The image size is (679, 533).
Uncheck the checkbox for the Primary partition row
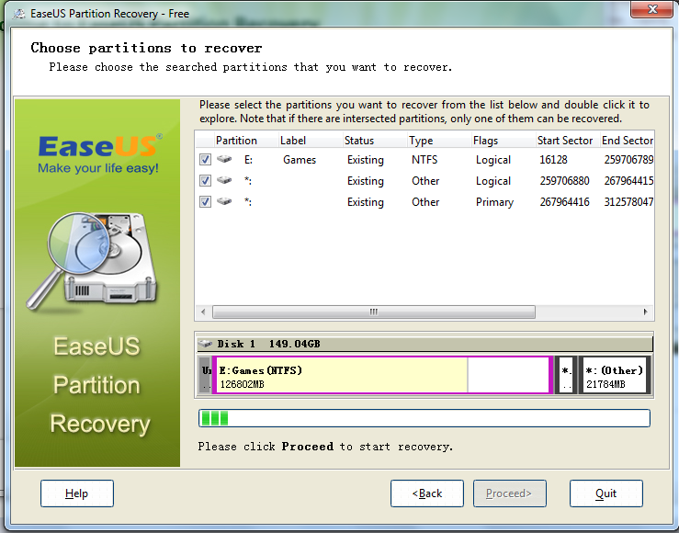pos(205,202)
